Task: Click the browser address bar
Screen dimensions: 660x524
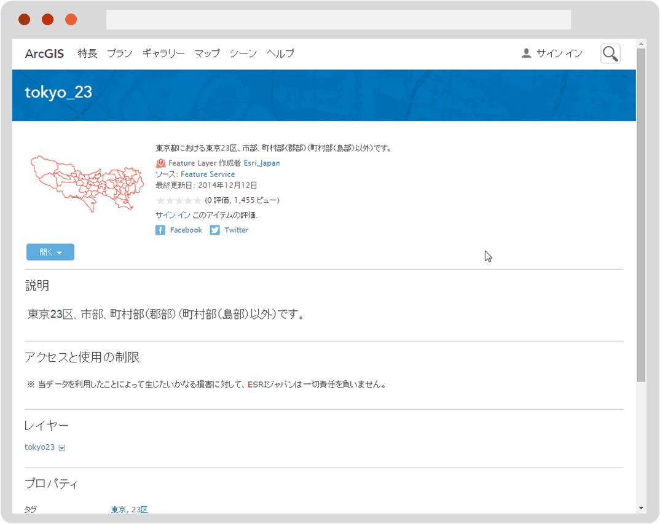Action: tap(339, 20)
